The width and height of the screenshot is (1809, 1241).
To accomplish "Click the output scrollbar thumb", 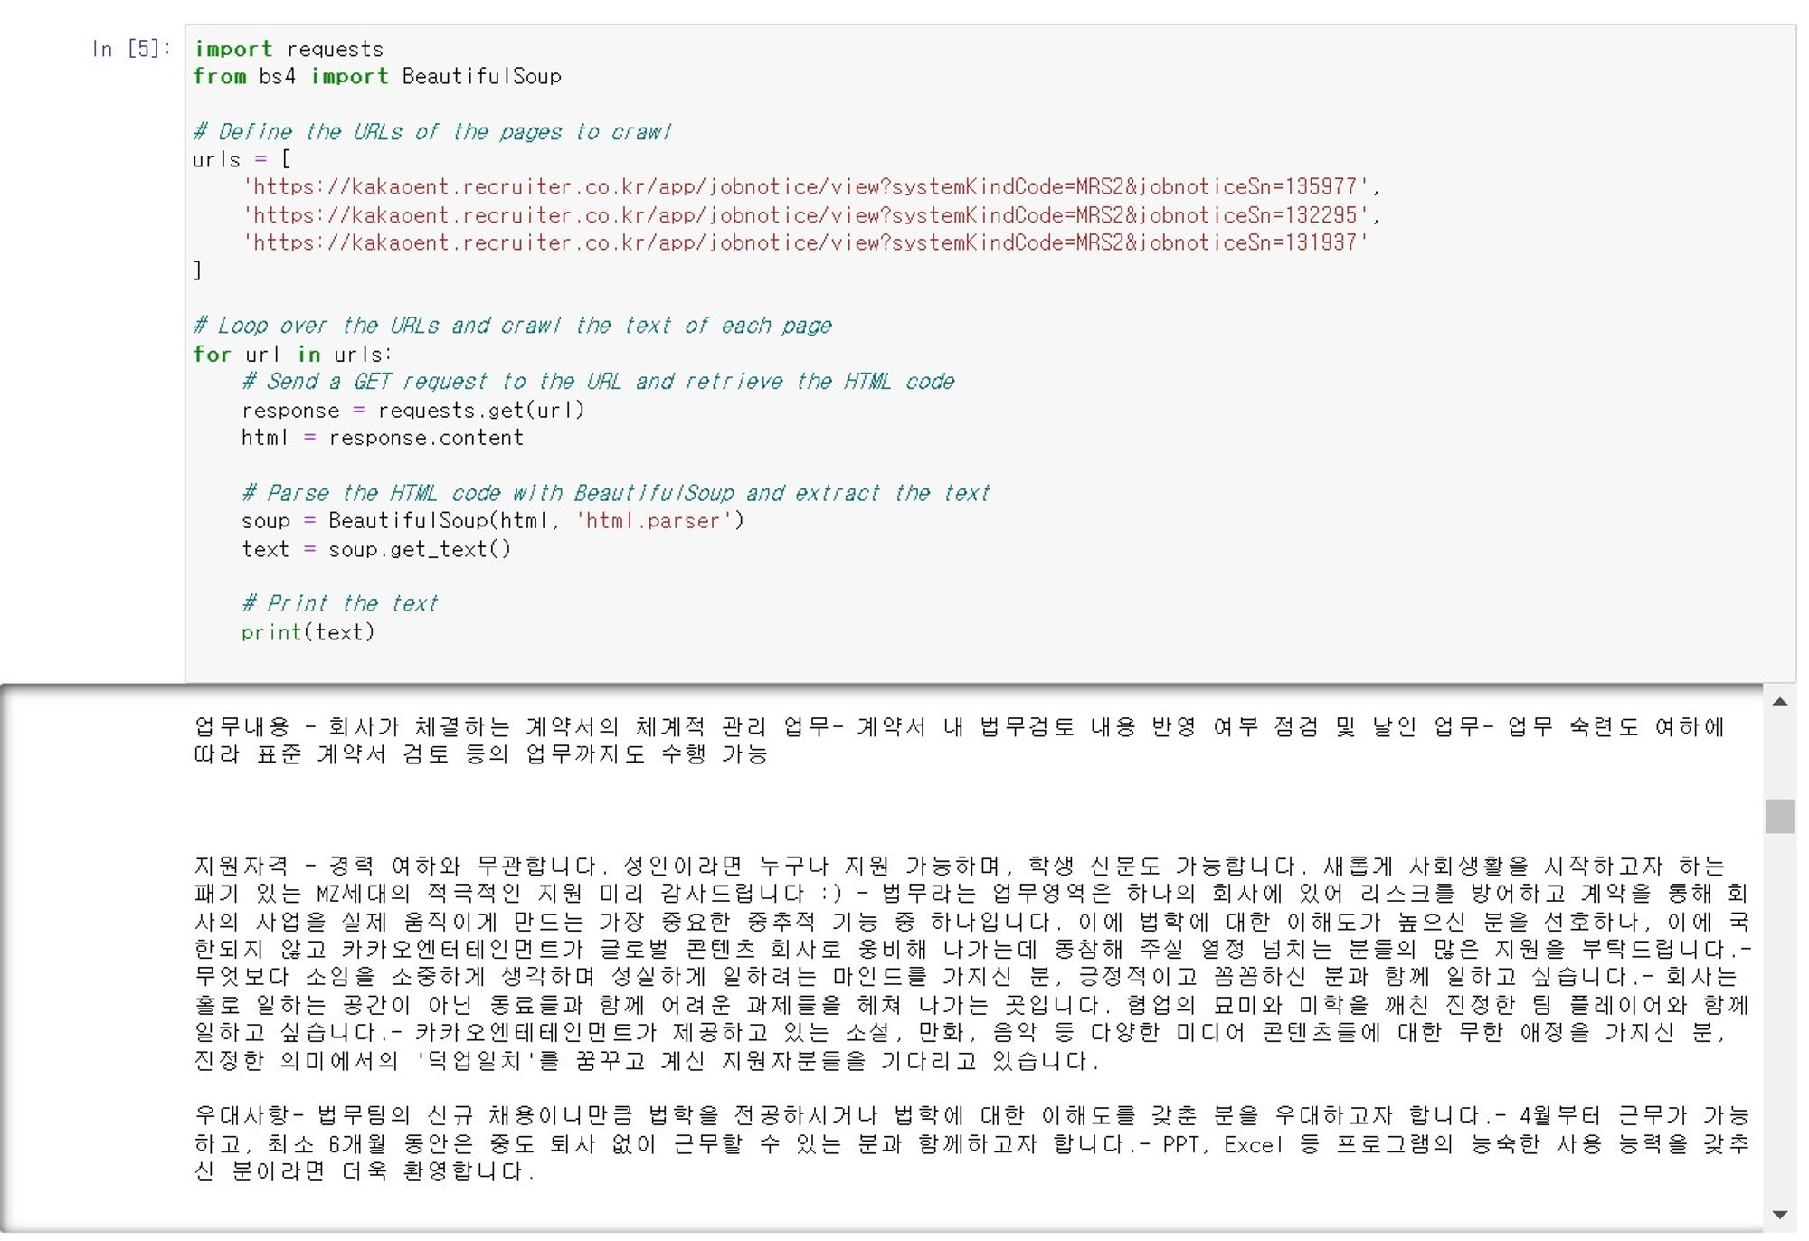I will (1779, 816).
